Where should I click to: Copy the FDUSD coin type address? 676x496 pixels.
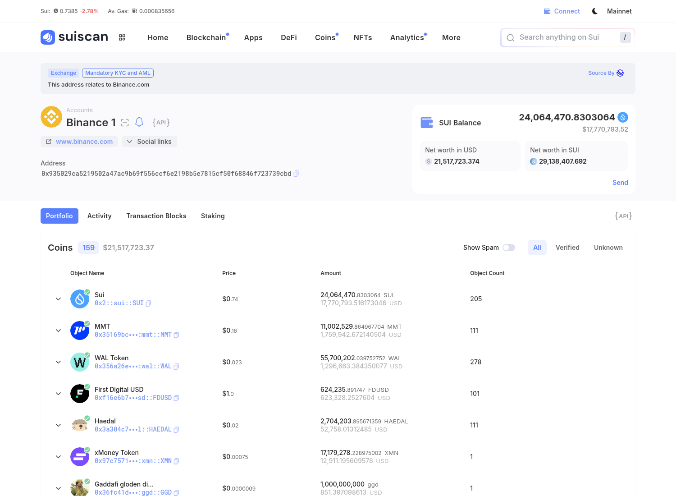tap(176, 398)
